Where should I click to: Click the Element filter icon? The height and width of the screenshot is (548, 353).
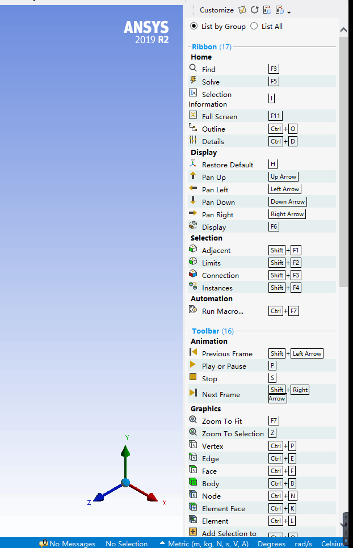click(193, 519)
